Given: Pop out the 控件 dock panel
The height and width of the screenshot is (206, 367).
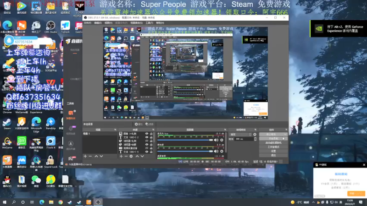Looking at the screenshot, I should coord(286,130).
